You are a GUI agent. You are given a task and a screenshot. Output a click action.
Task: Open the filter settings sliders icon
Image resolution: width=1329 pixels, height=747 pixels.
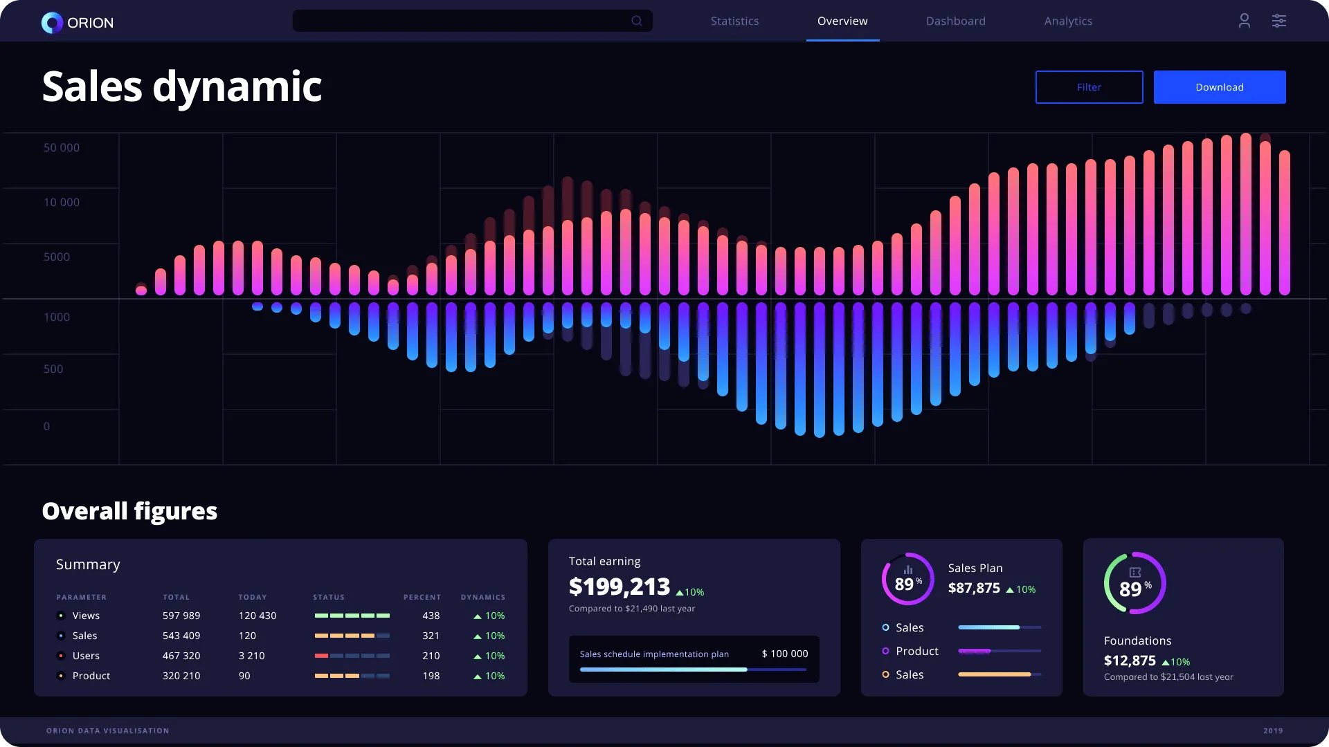click(1278, 21)
